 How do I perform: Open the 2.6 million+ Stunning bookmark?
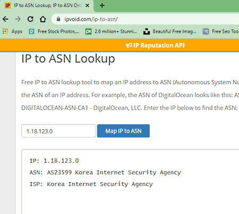(111, 31)
